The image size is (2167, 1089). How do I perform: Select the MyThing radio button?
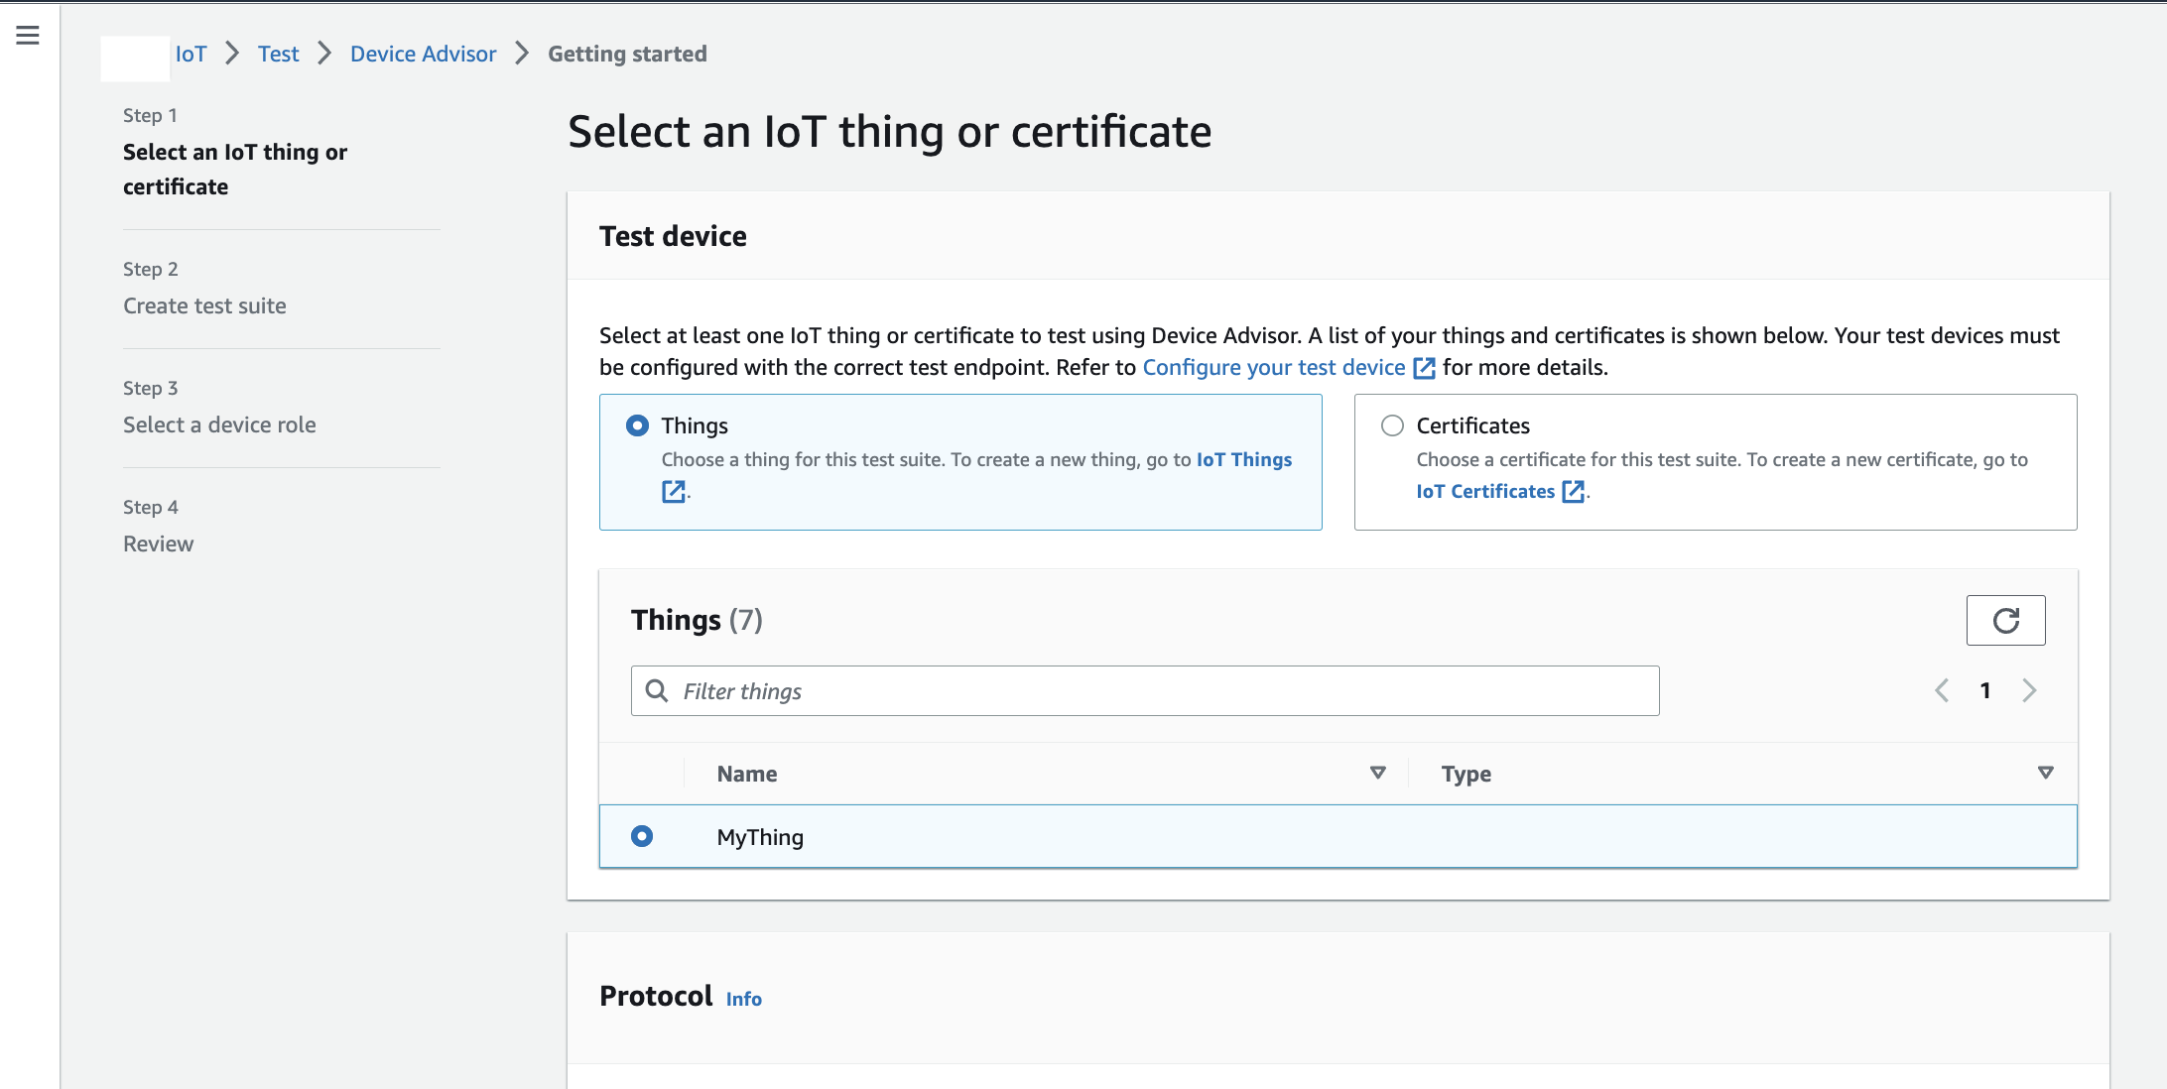642,836
